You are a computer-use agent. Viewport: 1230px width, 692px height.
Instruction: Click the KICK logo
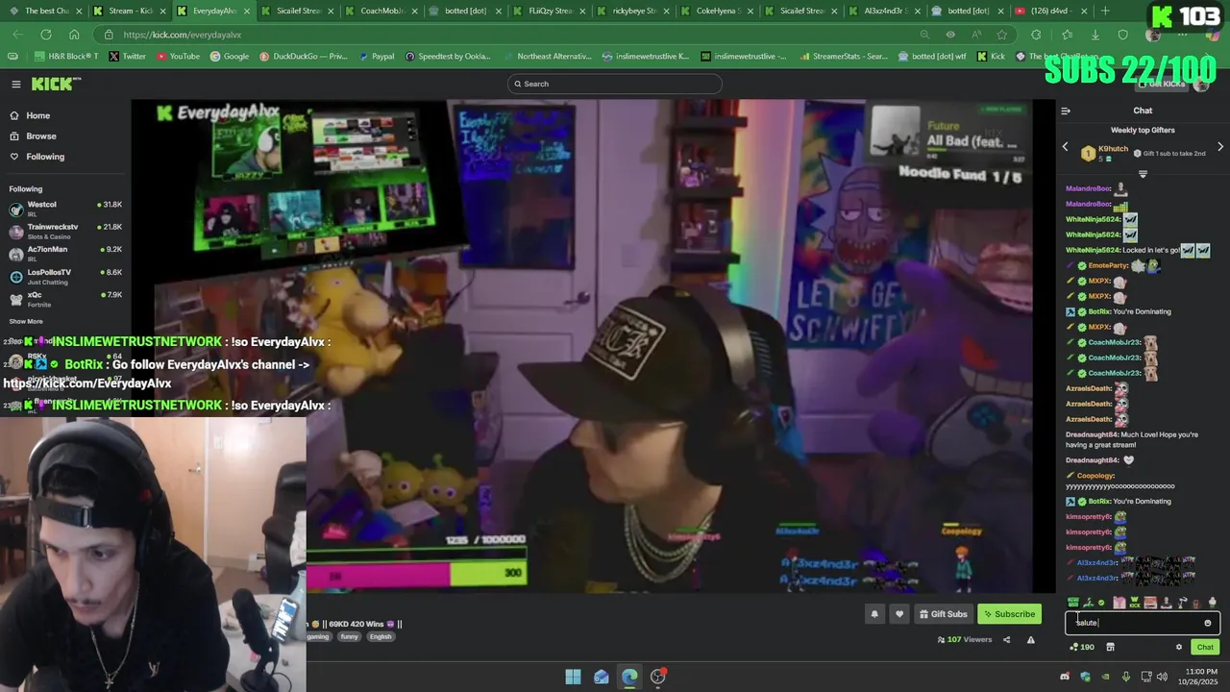[x=56, y=84]
